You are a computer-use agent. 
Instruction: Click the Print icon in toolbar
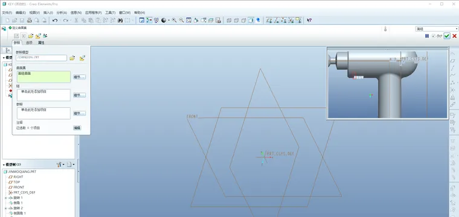click(29, 20)
